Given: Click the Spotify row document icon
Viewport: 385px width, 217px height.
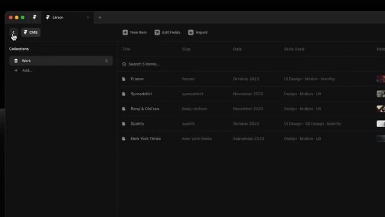Looking at the screenshot, I should click(x=124, y=124).
